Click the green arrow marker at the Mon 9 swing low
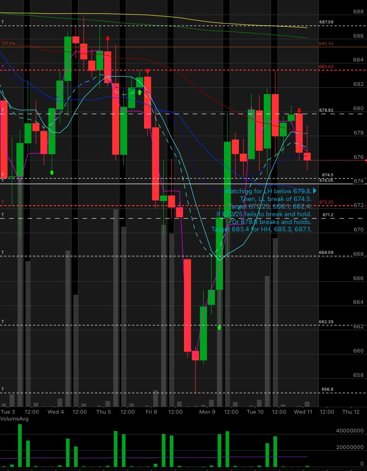Screen dimensions: 367x471 click(219, 327)
